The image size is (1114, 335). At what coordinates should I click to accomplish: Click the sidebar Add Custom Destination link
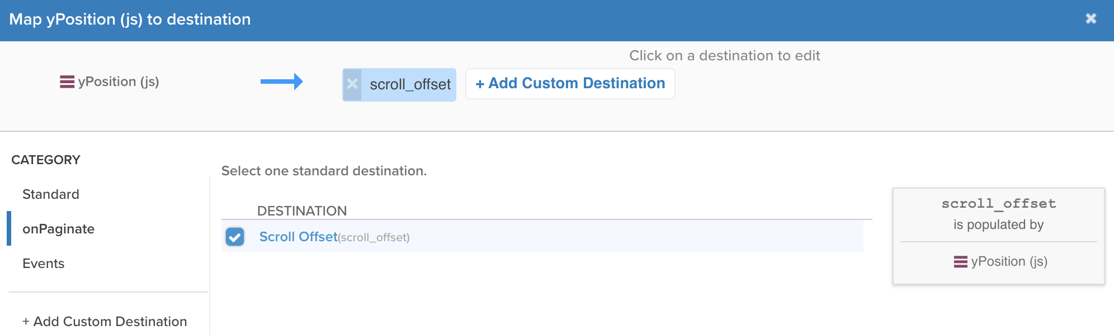(x=105, y=322)
